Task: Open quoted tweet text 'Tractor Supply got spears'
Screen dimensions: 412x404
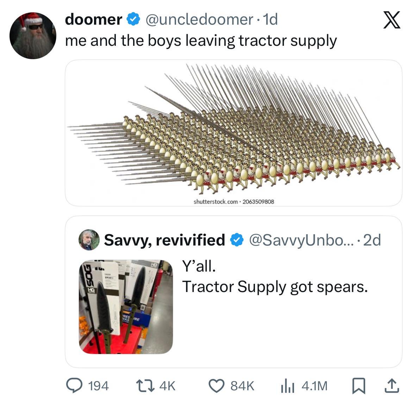Action: click(275, 287)
